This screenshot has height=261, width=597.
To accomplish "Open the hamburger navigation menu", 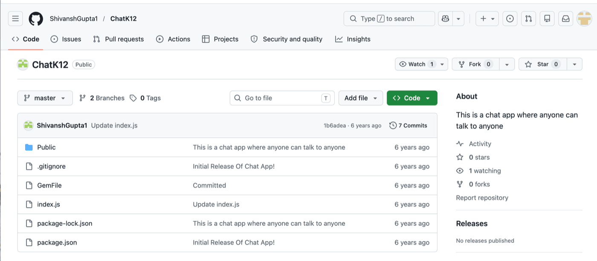I will click(15, 18).
